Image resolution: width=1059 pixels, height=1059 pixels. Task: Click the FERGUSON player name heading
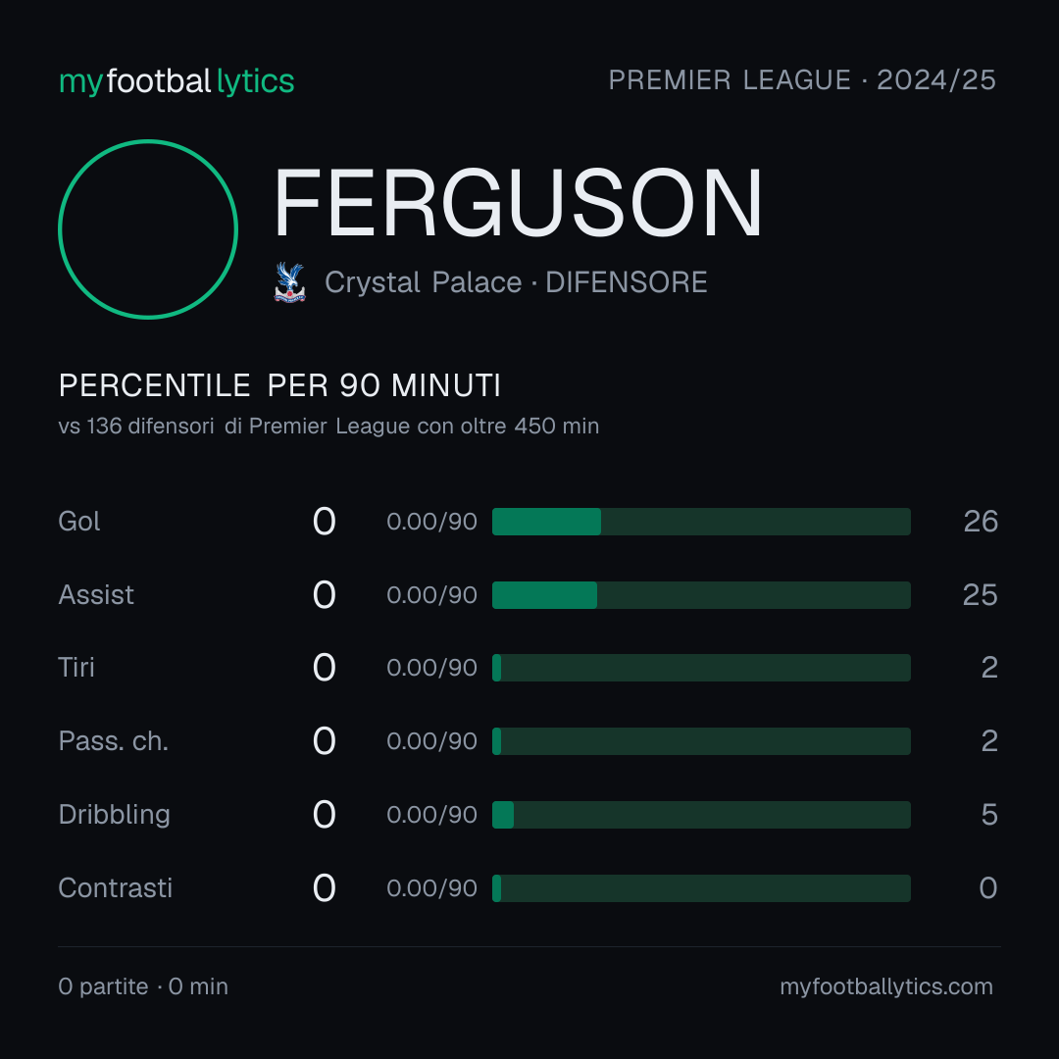[518, 203]
